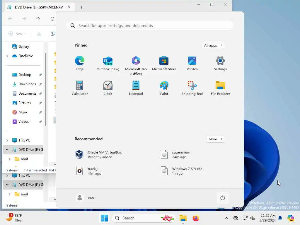Open Downloads quick access folder
Screen dimensions: 300x225
tap(24, 84)
